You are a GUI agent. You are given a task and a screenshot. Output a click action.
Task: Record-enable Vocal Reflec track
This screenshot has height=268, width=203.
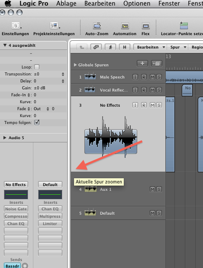click(144, 90)
